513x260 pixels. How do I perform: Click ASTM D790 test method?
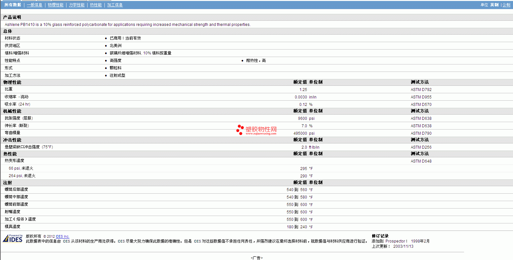coord(421,133)
